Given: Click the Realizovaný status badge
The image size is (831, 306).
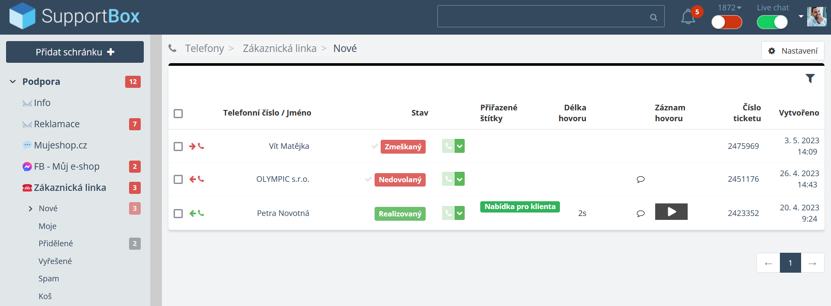Looking at the screenshot, I should [400, 213].
